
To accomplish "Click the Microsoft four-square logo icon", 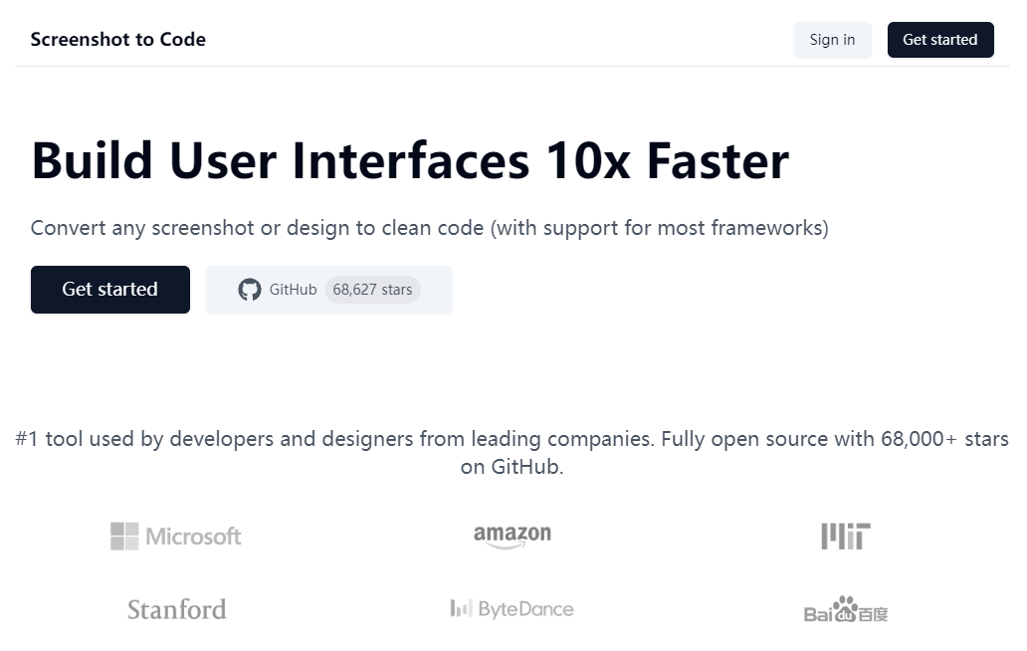I will (124, 537).
